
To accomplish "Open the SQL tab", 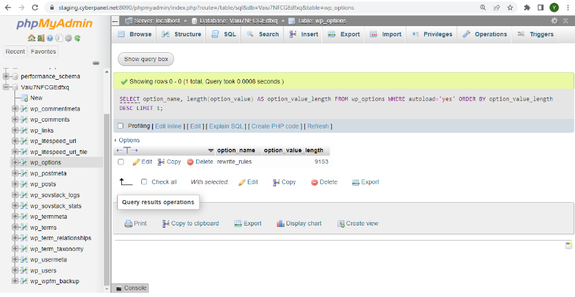I will [224, 34].
